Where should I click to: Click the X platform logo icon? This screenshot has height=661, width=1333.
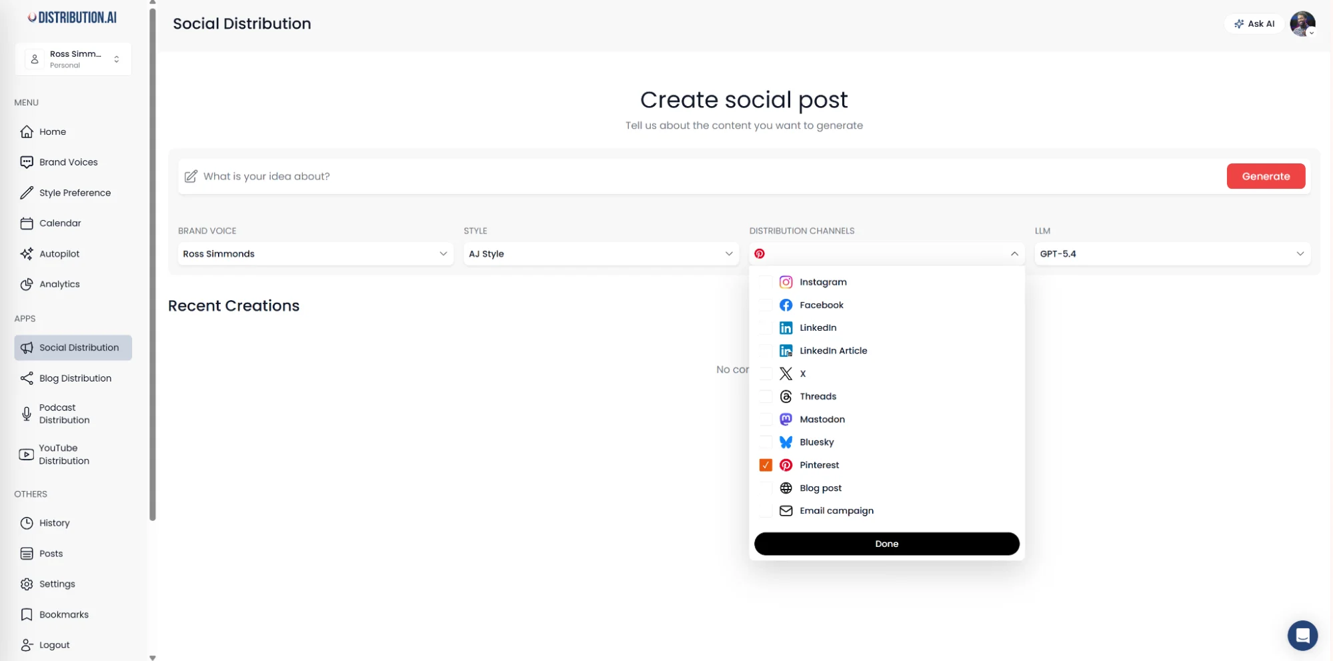tap(786, 374)
